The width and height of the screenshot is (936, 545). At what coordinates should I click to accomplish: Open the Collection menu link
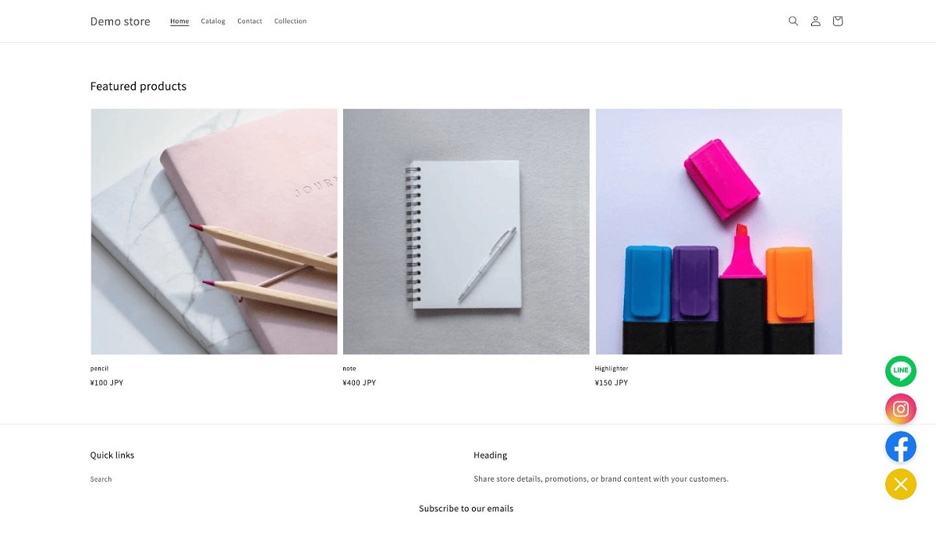(x=290, y=21)
